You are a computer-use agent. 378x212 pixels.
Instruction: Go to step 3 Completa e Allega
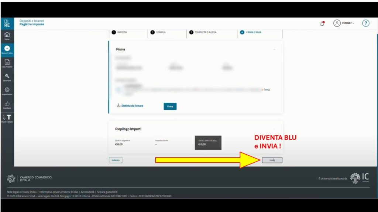point(203,32)
